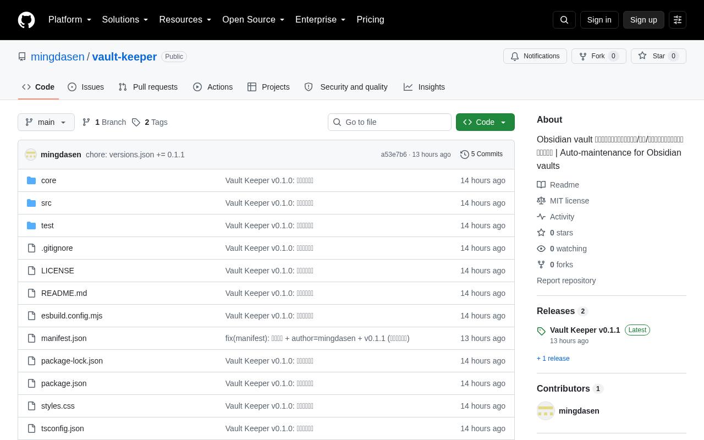
Task: Open package-lock.json file
Action: click(72, 361)
